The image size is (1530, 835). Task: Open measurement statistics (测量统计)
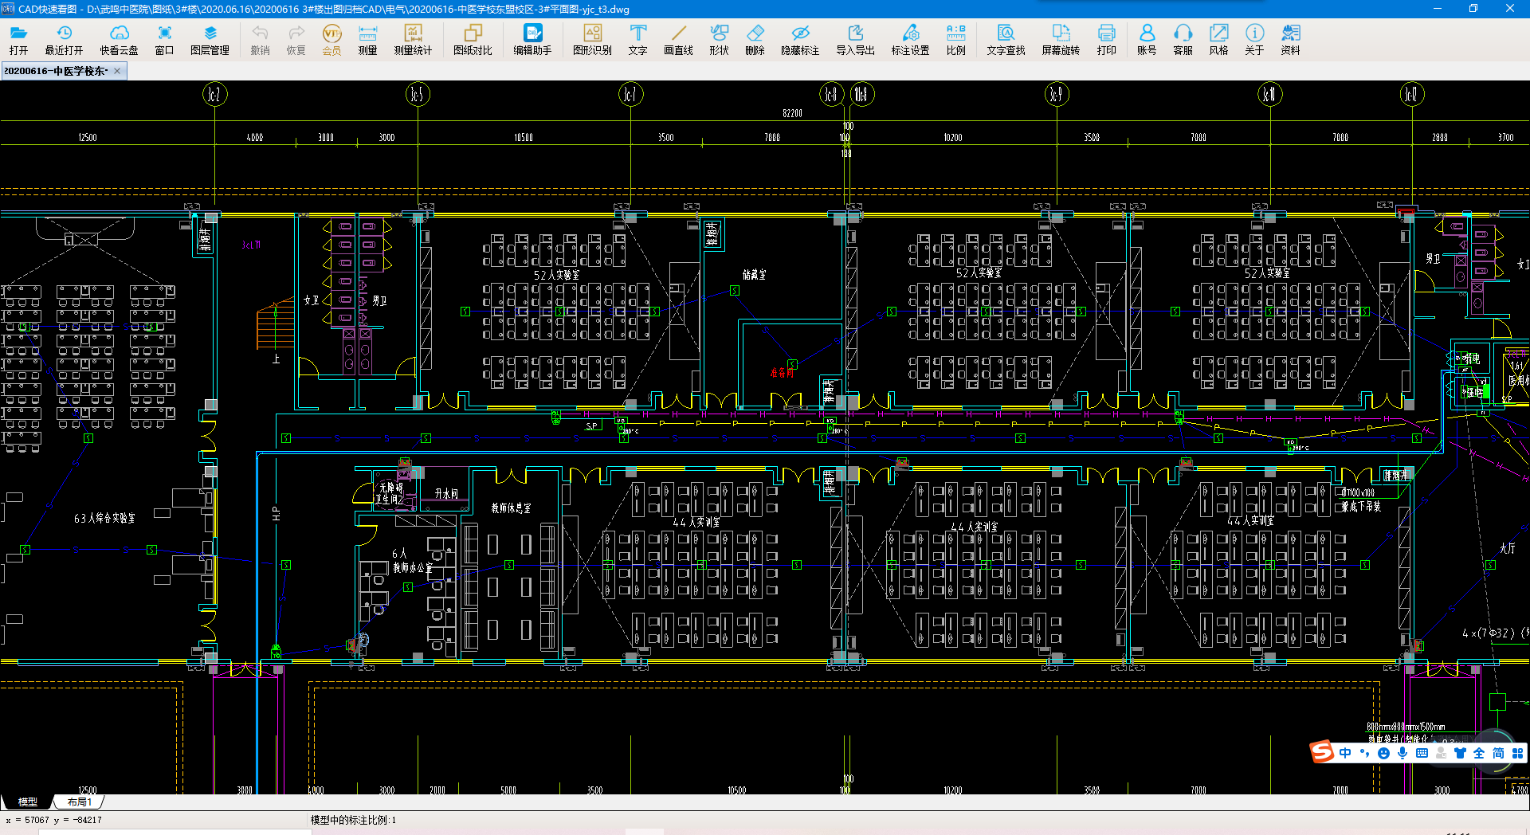click(413, 40)
